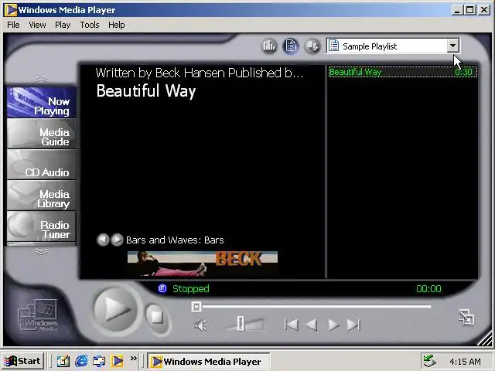Open the Radio Tuner tab
The image size is (495, 371).
pyautogui.click(x=41, y=226)
